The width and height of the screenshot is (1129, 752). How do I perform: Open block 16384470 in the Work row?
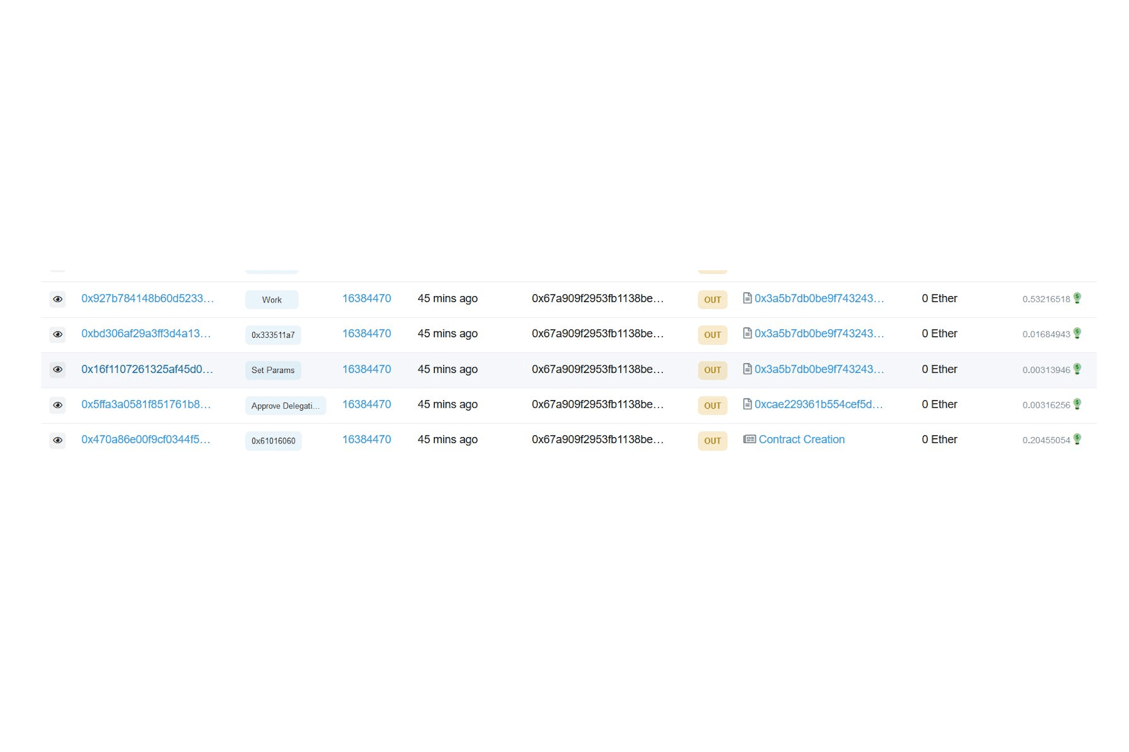(366, 298)
